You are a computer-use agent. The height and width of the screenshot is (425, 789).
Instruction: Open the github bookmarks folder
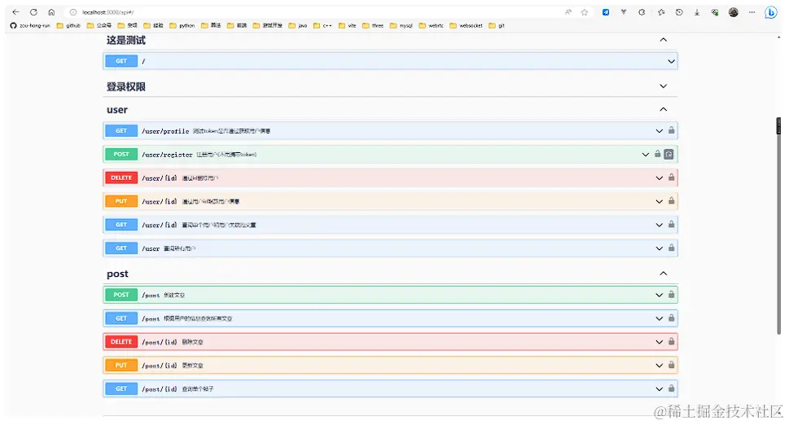pyautogui.click(x=68, y=25)
